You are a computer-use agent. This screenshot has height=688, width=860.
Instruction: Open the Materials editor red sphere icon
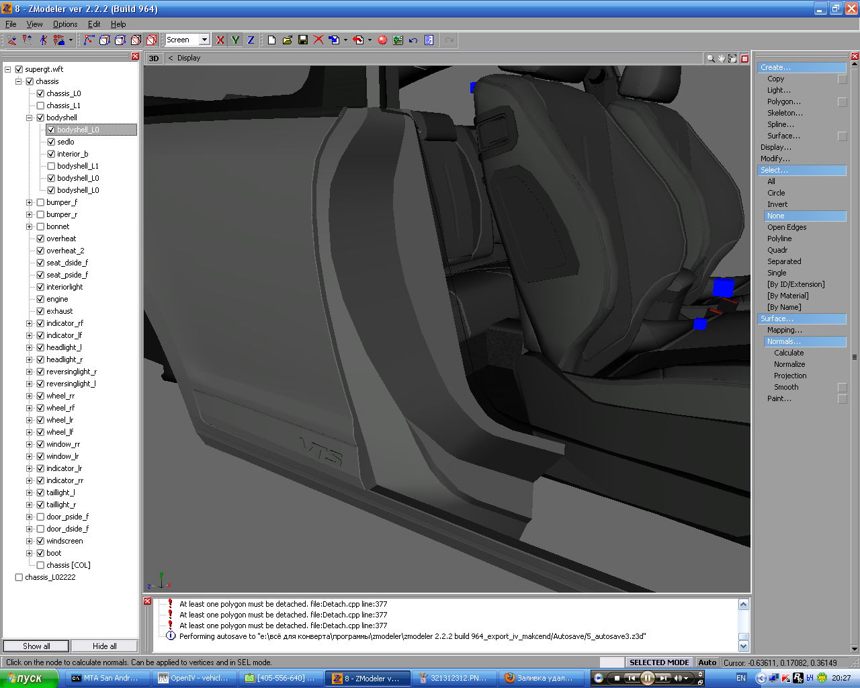382,40
